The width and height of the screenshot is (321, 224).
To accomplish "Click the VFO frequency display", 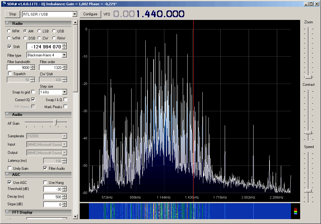I will (149, 14).
